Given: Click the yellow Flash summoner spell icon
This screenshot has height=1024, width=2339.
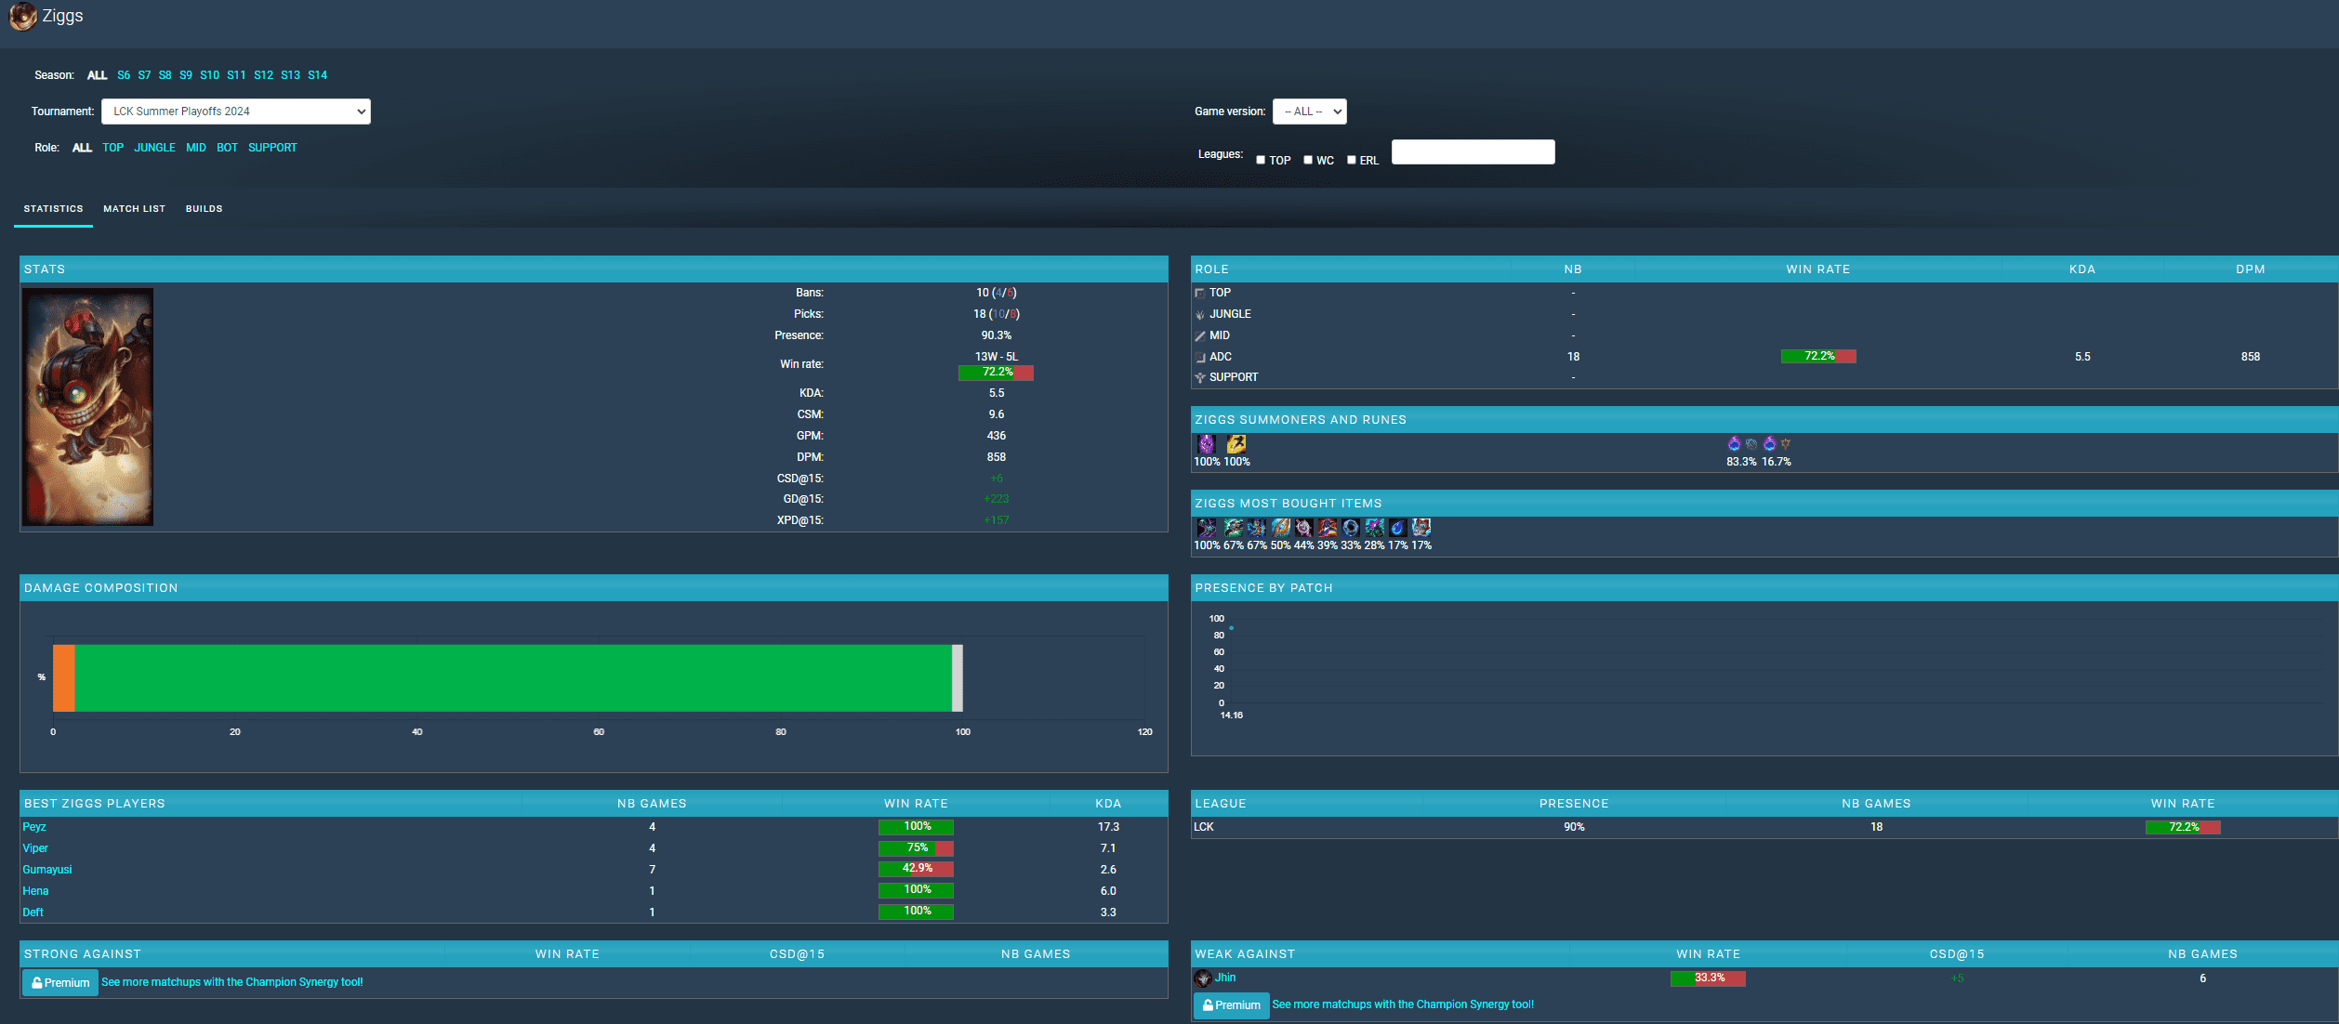Looking at the screenshot, I should (1236, 444).
